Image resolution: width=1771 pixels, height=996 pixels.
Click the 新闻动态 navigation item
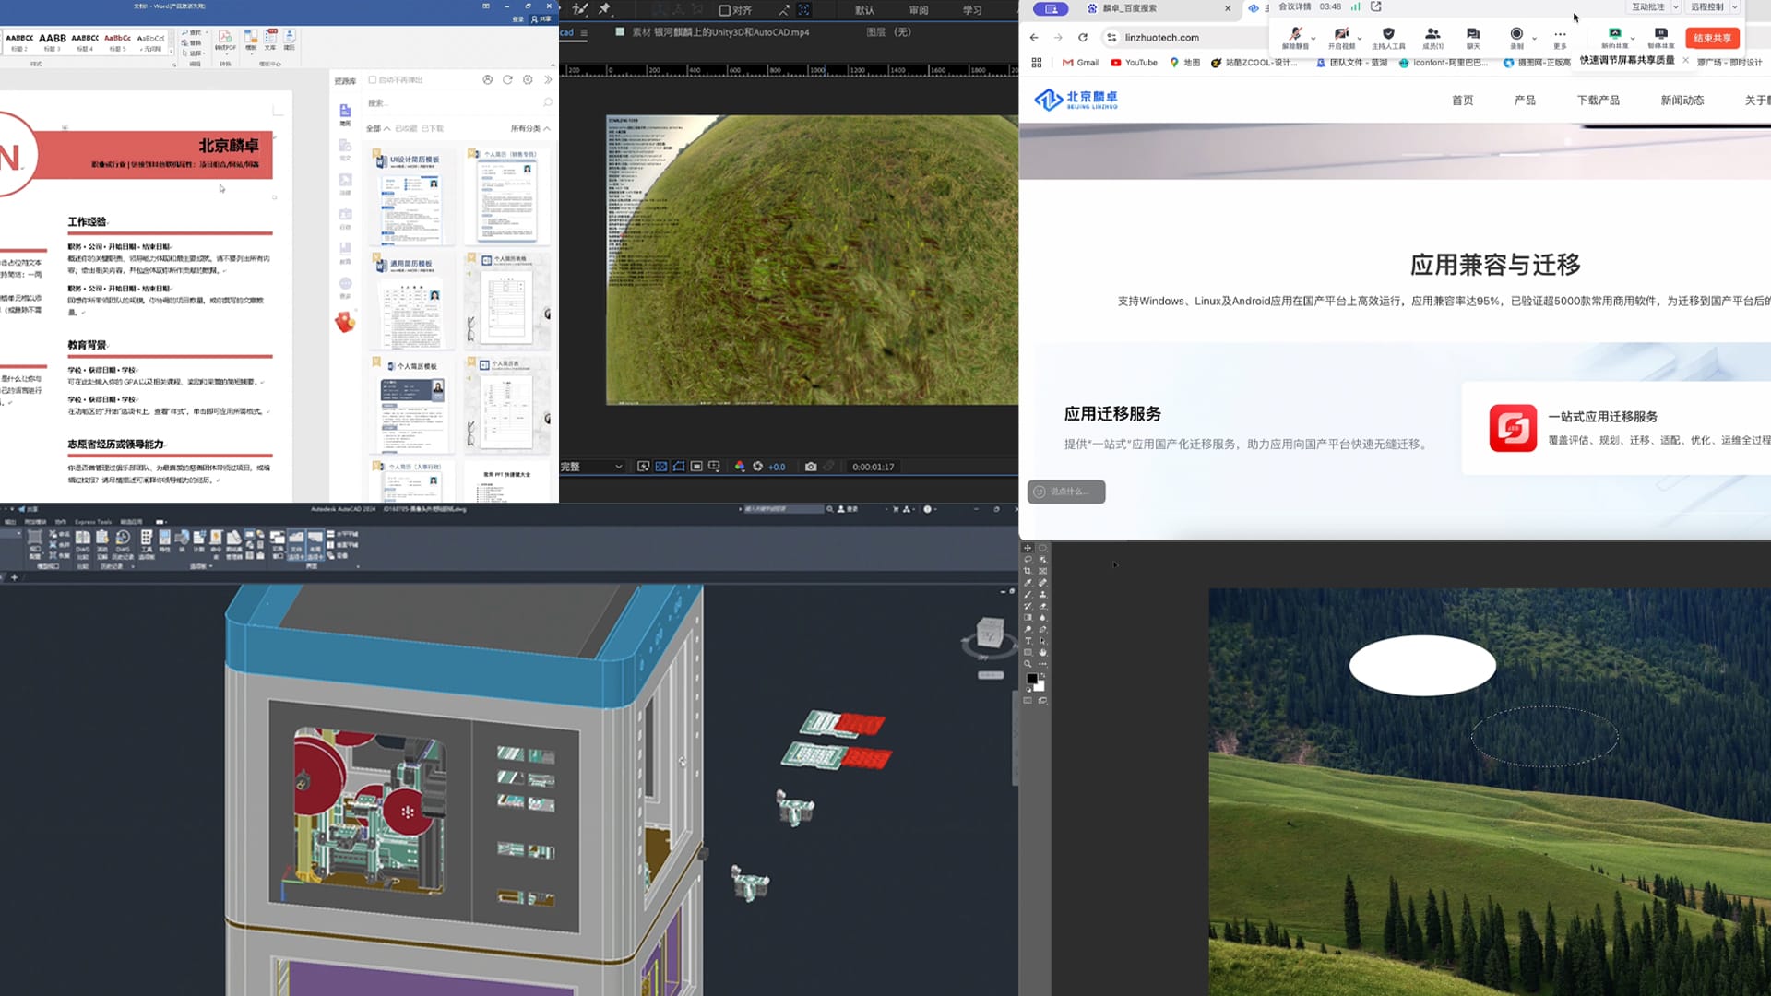pos(1682,101)
